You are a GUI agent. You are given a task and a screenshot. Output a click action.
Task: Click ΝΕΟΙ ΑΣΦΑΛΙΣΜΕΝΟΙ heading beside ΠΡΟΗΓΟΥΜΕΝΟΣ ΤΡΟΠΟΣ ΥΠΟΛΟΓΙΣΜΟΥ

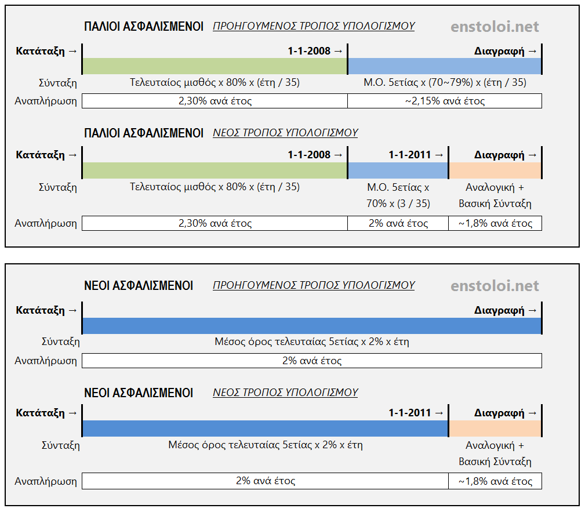click(139, 286)
